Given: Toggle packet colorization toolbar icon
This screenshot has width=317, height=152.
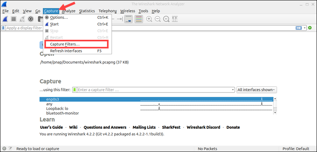Looking at the screenshot, I should click(139, 19).
